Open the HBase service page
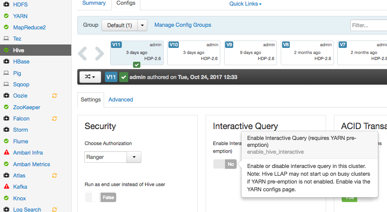This screenshot has width=387, height=212. pyautogui.click(x=21, y=62)
